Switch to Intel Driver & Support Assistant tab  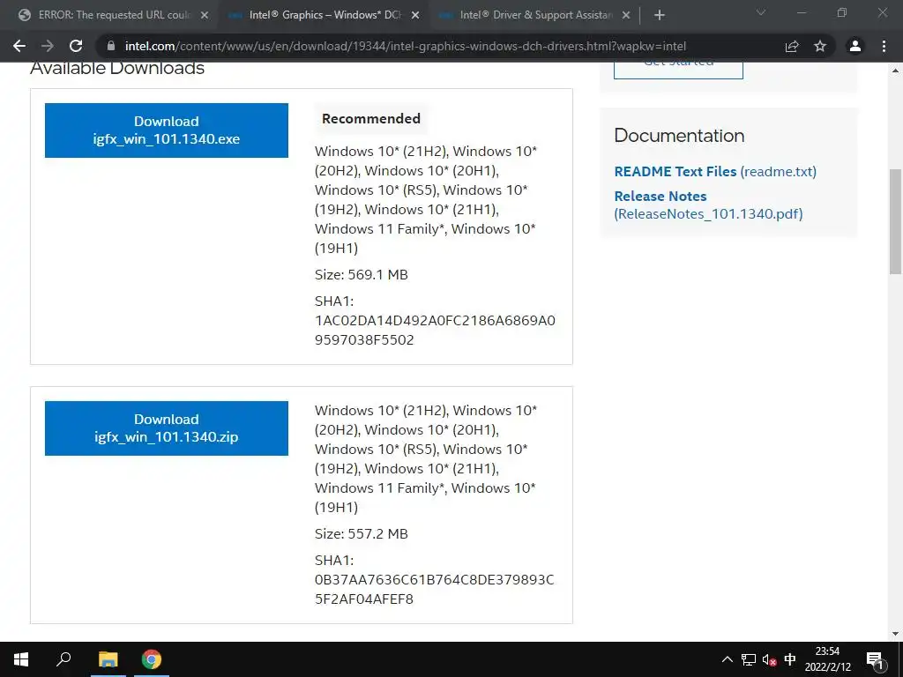[x=535, y=15]
